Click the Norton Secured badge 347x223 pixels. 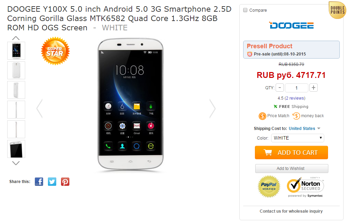click(305, 187)
